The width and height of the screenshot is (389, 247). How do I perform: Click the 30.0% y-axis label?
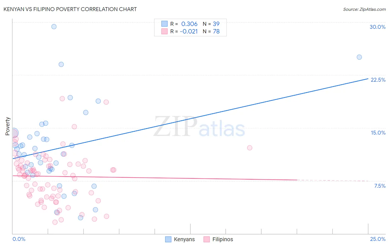click(x=377, y=27)
